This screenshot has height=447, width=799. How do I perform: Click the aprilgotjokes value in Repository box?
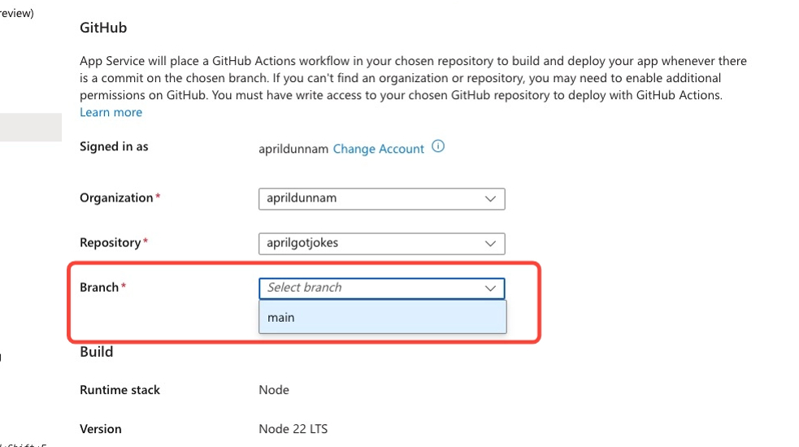click(x=304, y=243)
